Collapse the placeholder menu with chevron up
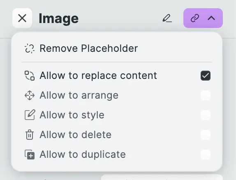The height and width of the screenshot is (180, 236). 211,18
